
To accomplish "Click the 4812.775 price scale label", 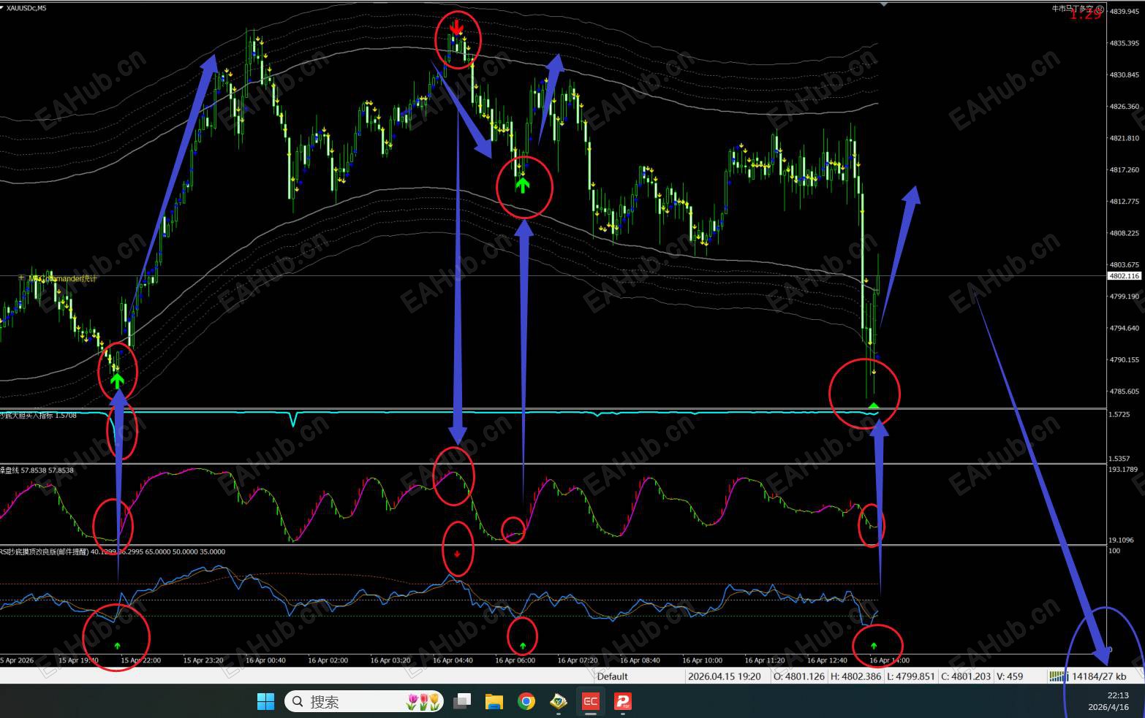I will [1124, 202].
